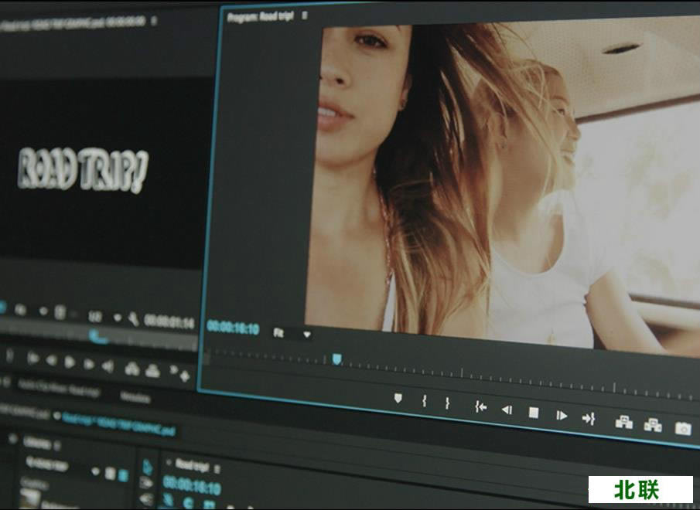Click Go to In point button

click(x=480, y=407)
